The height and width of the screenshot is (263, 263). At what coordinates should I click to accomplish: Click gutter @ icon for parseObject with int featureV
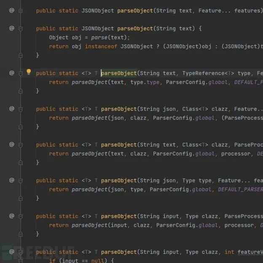[11, 252]
